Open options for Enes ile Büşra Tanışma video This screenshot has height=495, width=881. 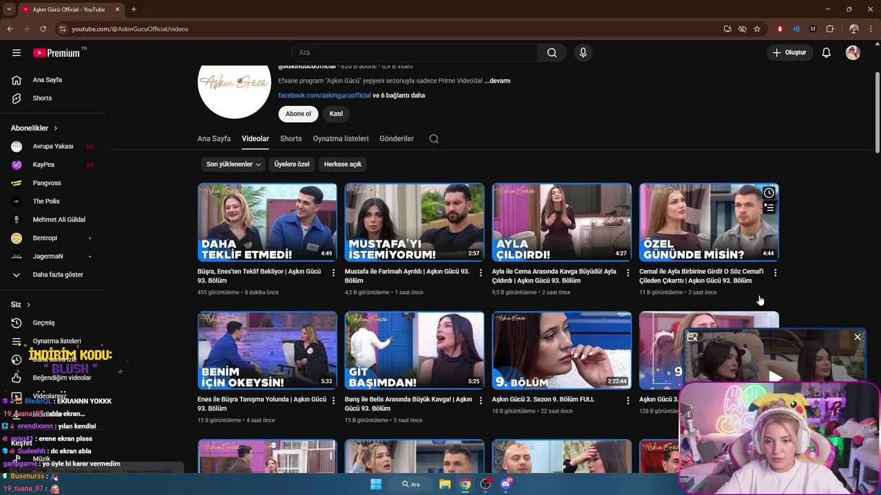[334, 401]
